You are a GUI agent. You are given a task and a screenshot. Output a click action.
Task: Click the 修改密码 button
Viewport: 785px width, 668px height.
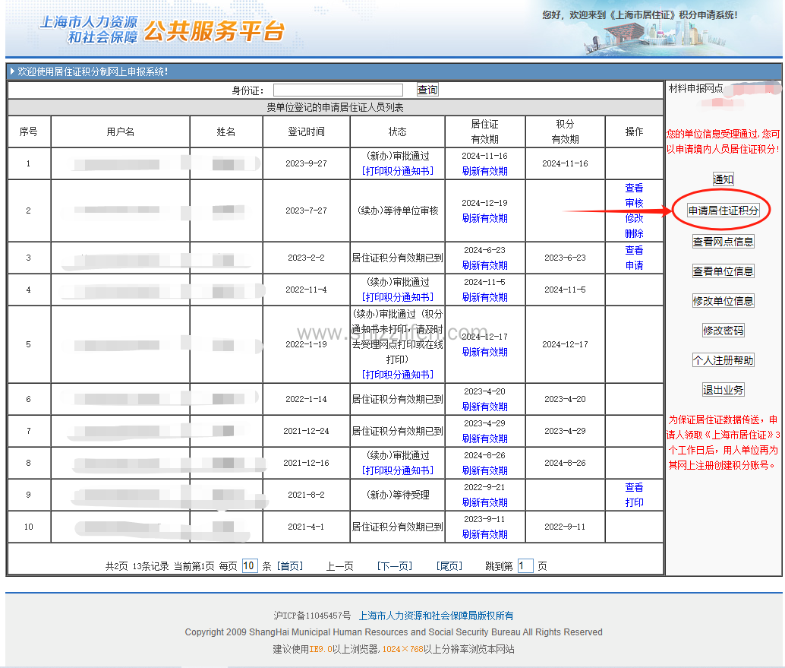pyautogui.click(x=723, y=331)
